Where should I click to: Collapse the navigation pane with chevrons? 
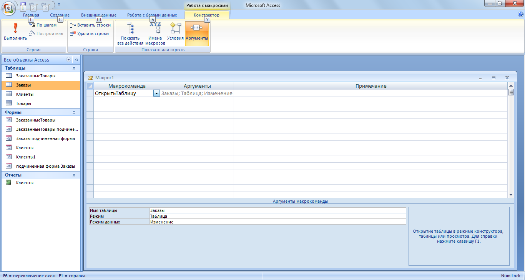[x=76, y=60]
